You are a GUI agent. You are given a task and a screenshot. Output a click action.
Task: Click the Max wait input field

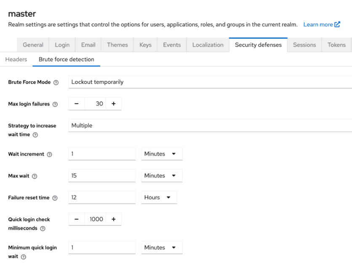point(102,176)
